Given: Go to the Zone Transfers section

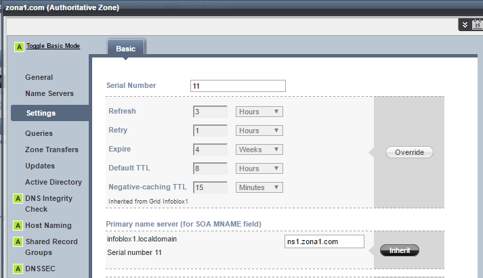Looking at the screenshot, I should (x=51, y=149).
